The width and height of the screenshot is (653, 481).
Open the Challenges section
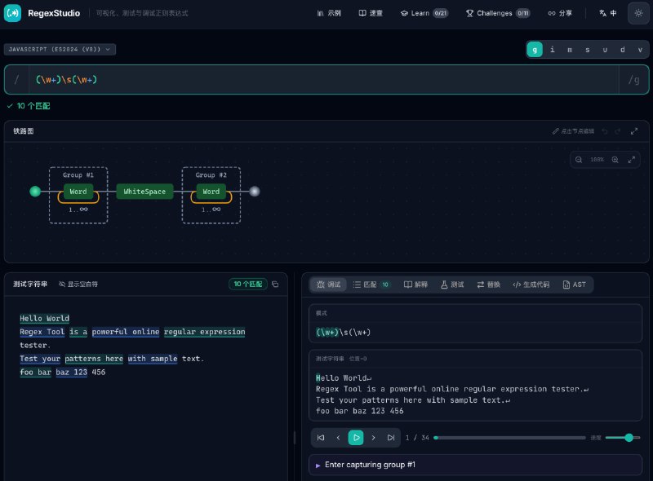(x=498, y=13)
